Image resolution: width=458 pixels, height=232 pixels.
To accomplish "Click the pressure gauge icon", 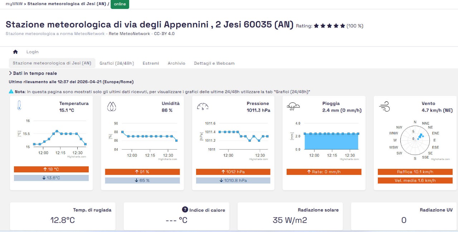I will click(x=203, y=106).
